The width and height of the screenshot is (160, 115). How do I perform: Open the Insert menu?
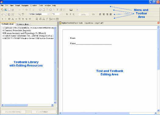click(x=17, y=5)
